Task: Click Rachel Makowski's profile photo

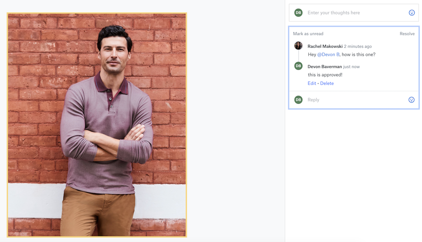Action: (x=298, y=46)
